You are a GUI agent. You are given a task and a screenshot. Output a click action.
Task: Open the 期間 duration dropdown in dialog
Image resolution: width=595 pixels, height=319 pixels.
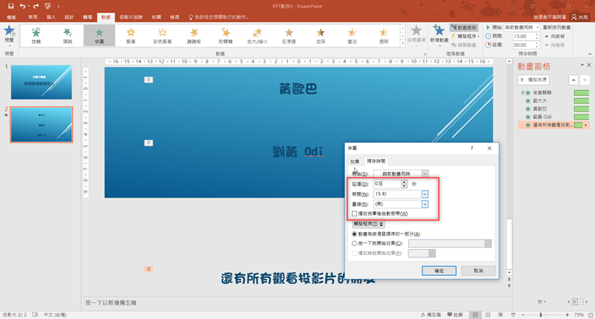tap(425, 193)
